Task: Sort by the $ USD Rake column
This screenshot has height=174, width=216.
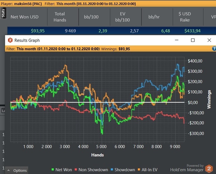Action: [x=185, y=17]
